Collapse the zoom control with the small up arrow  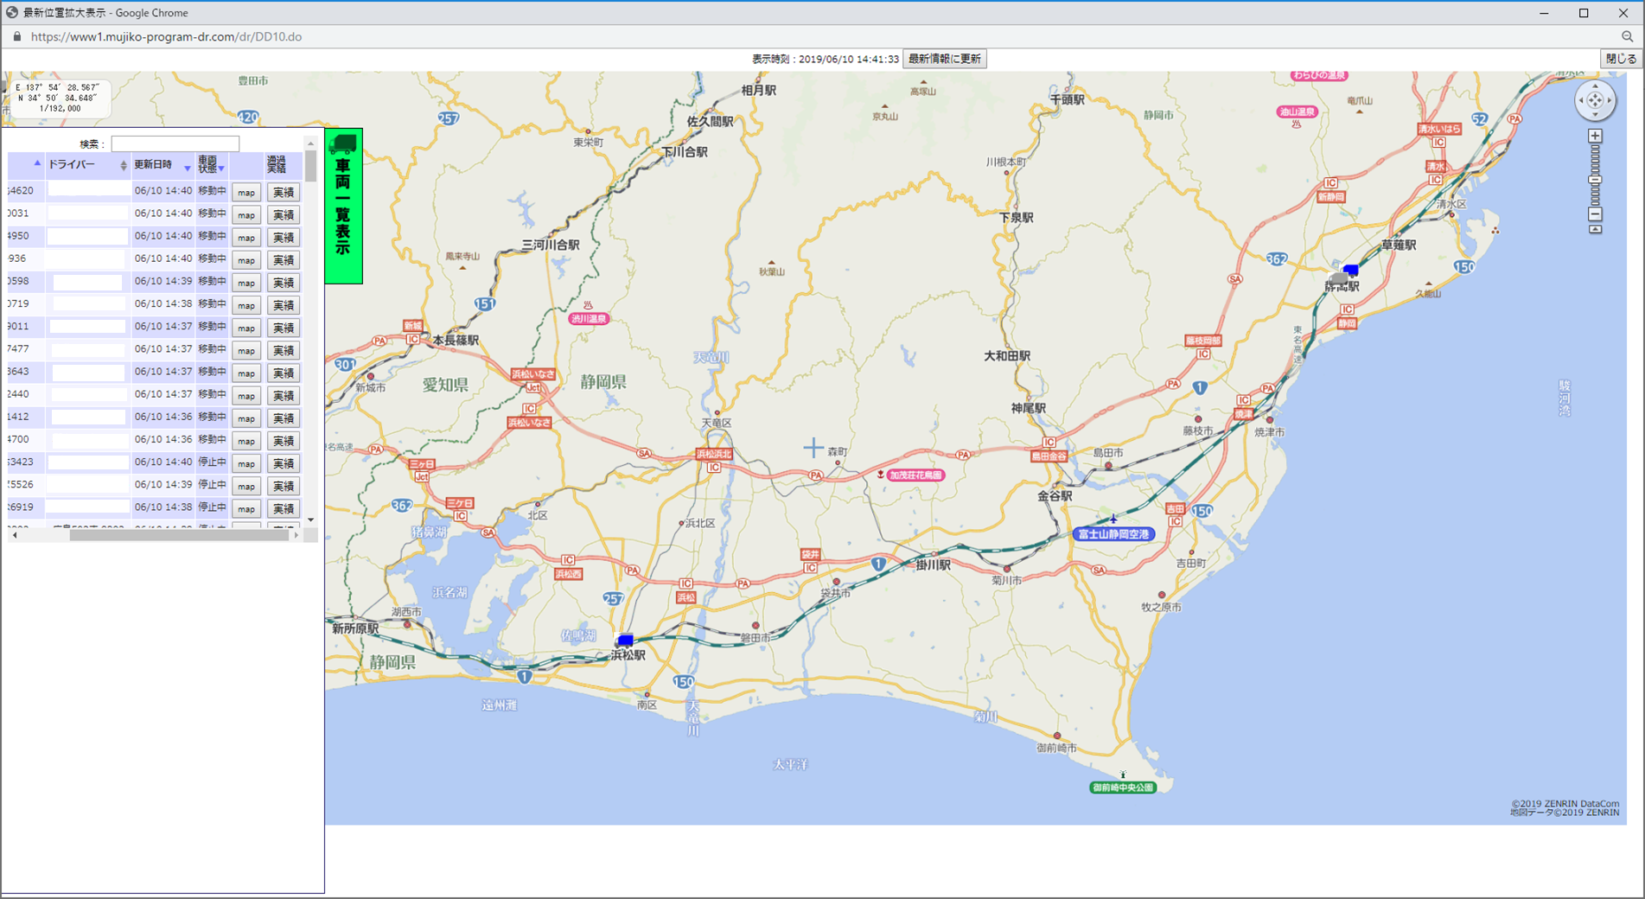click(1595, 229)
